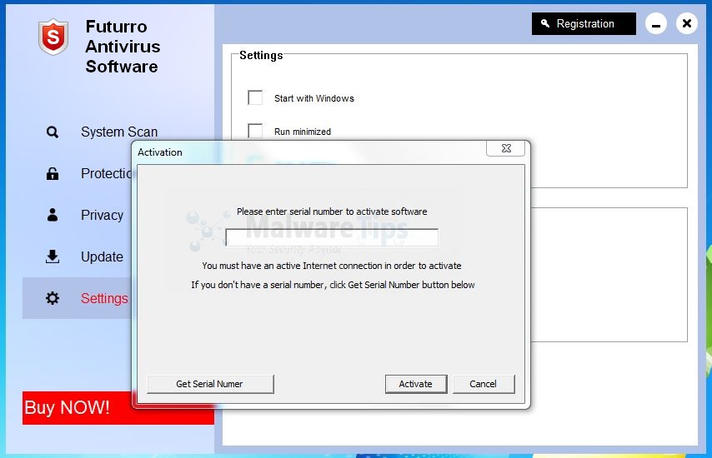Click the 'Please enter serial number' text
The image size is (712, 458).
coord(332,212)
